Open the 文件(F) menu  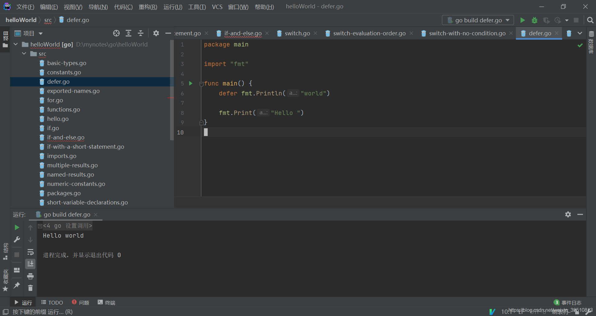pos(25,7)
